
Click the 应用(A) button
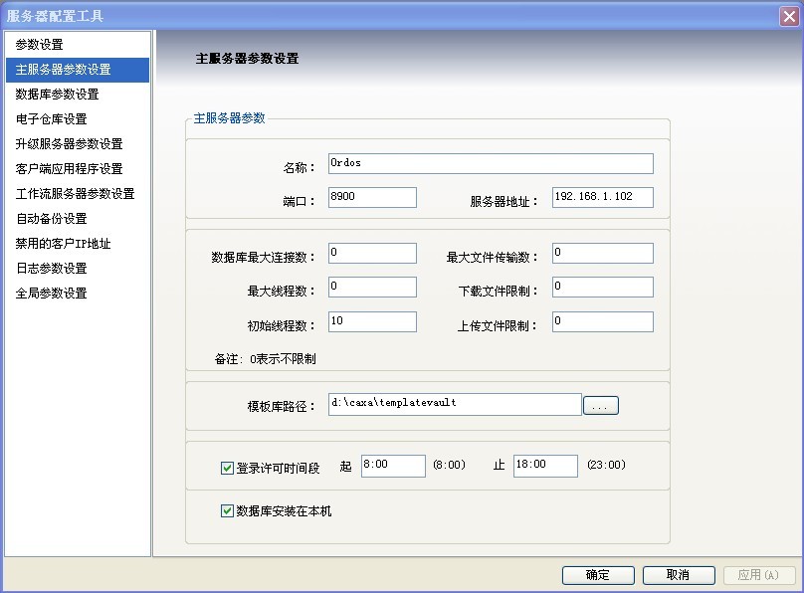[x=759, y=575]
